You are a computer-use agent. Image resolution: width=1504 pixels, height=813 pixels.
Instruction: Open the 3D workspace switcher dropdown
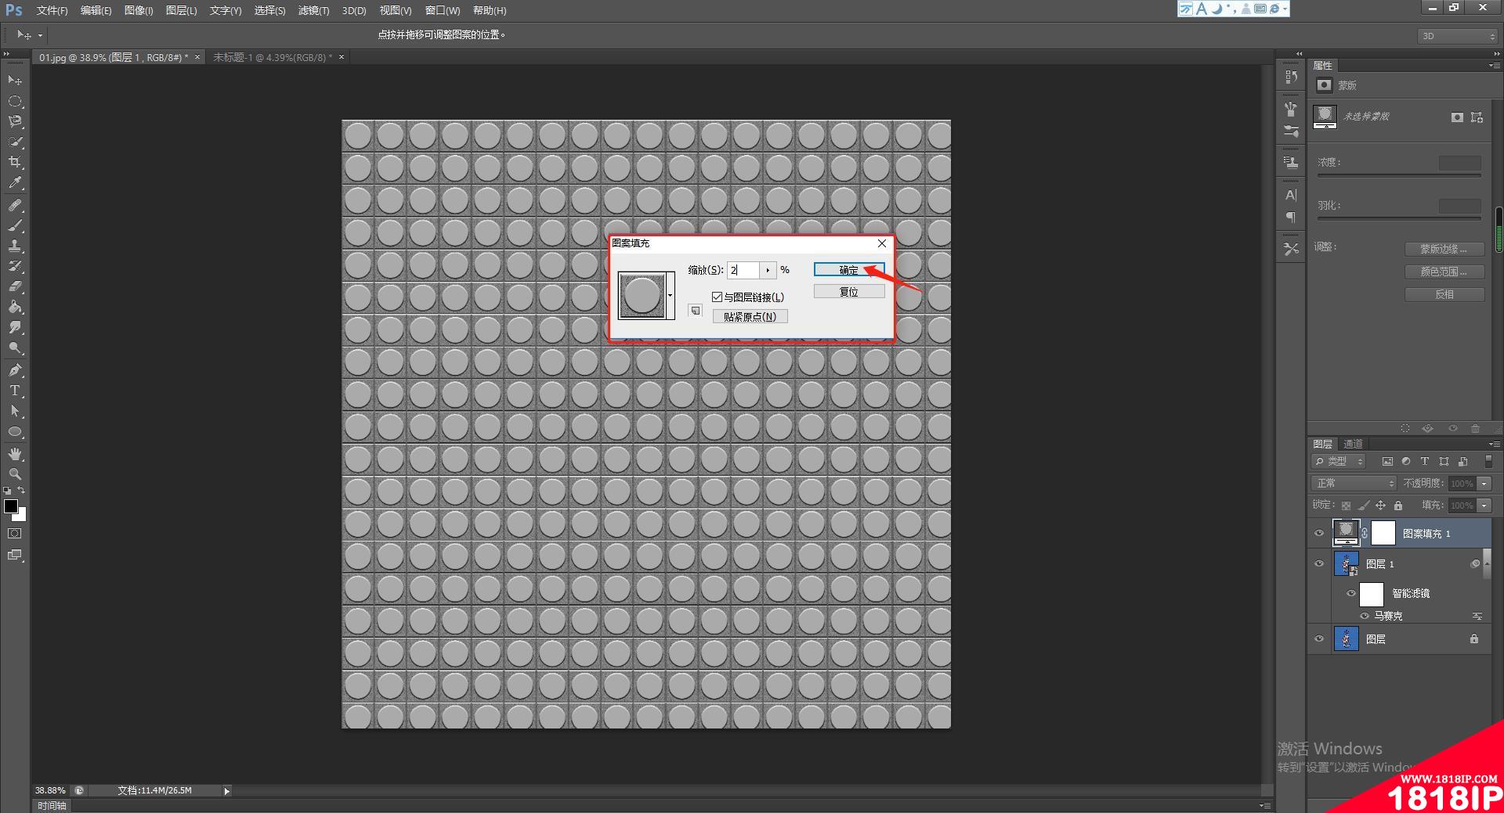[x=1458, y=36]
